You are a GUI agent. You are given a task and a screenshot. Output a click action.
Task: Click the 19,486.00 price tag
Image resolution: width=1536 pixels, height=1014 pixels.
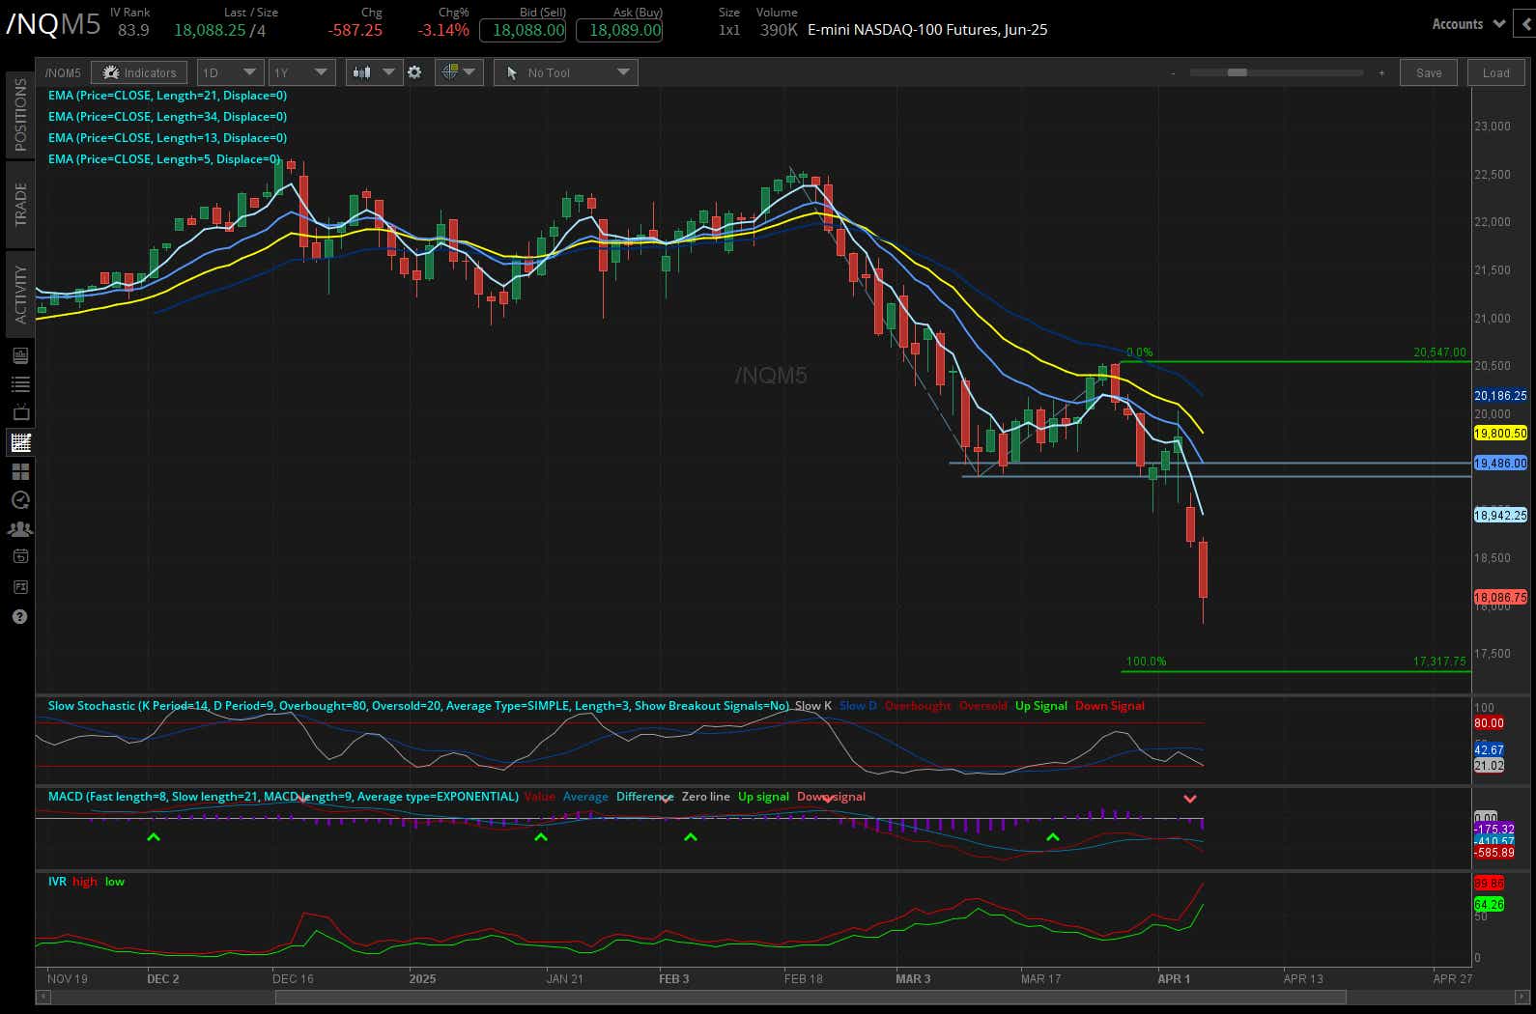1500,464
